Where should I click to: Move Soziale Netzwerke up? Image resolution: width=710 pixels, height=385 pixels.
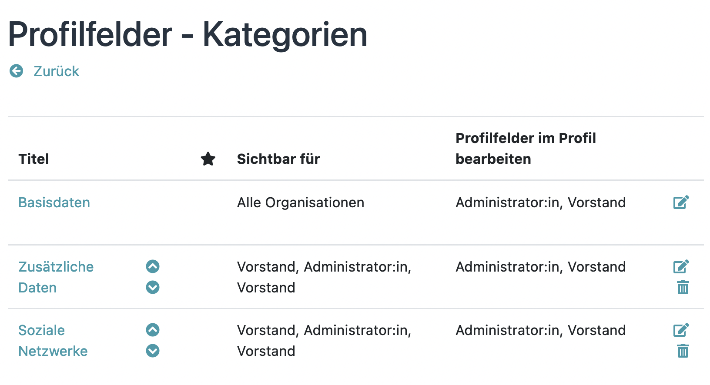pyautogui.click(x=153, y=330)
